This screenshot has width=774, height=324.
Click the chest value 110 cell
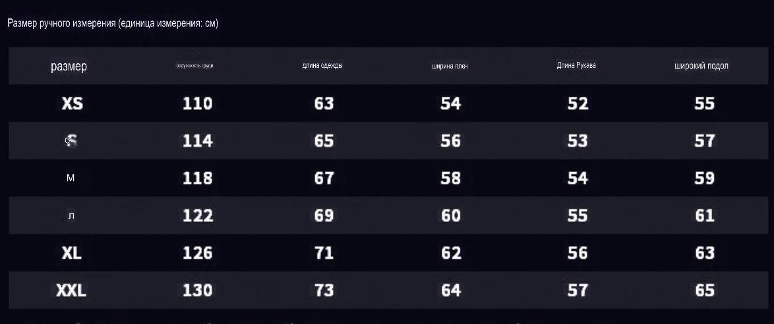point(197,103)
